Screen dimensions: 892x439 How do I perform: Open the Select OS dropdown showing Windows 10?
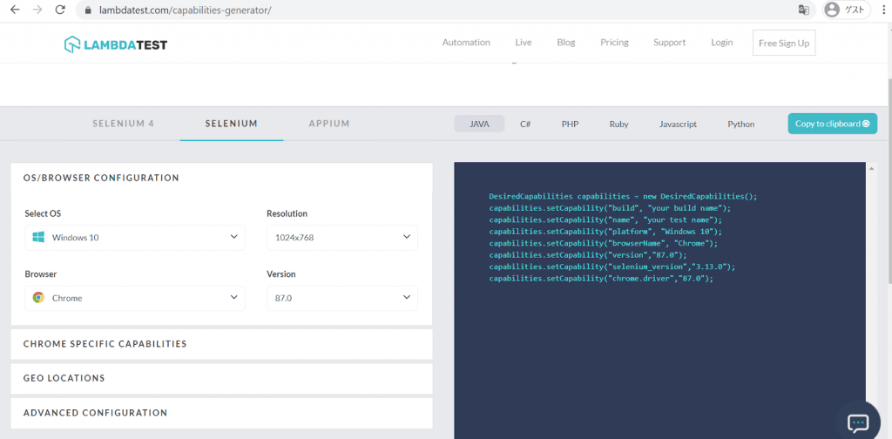click(135, 237)
